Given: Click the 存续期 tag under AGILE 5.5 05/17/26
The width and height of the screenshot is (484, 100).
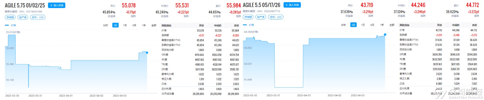Looking at the screenshot, I should (x=248, y=17).
